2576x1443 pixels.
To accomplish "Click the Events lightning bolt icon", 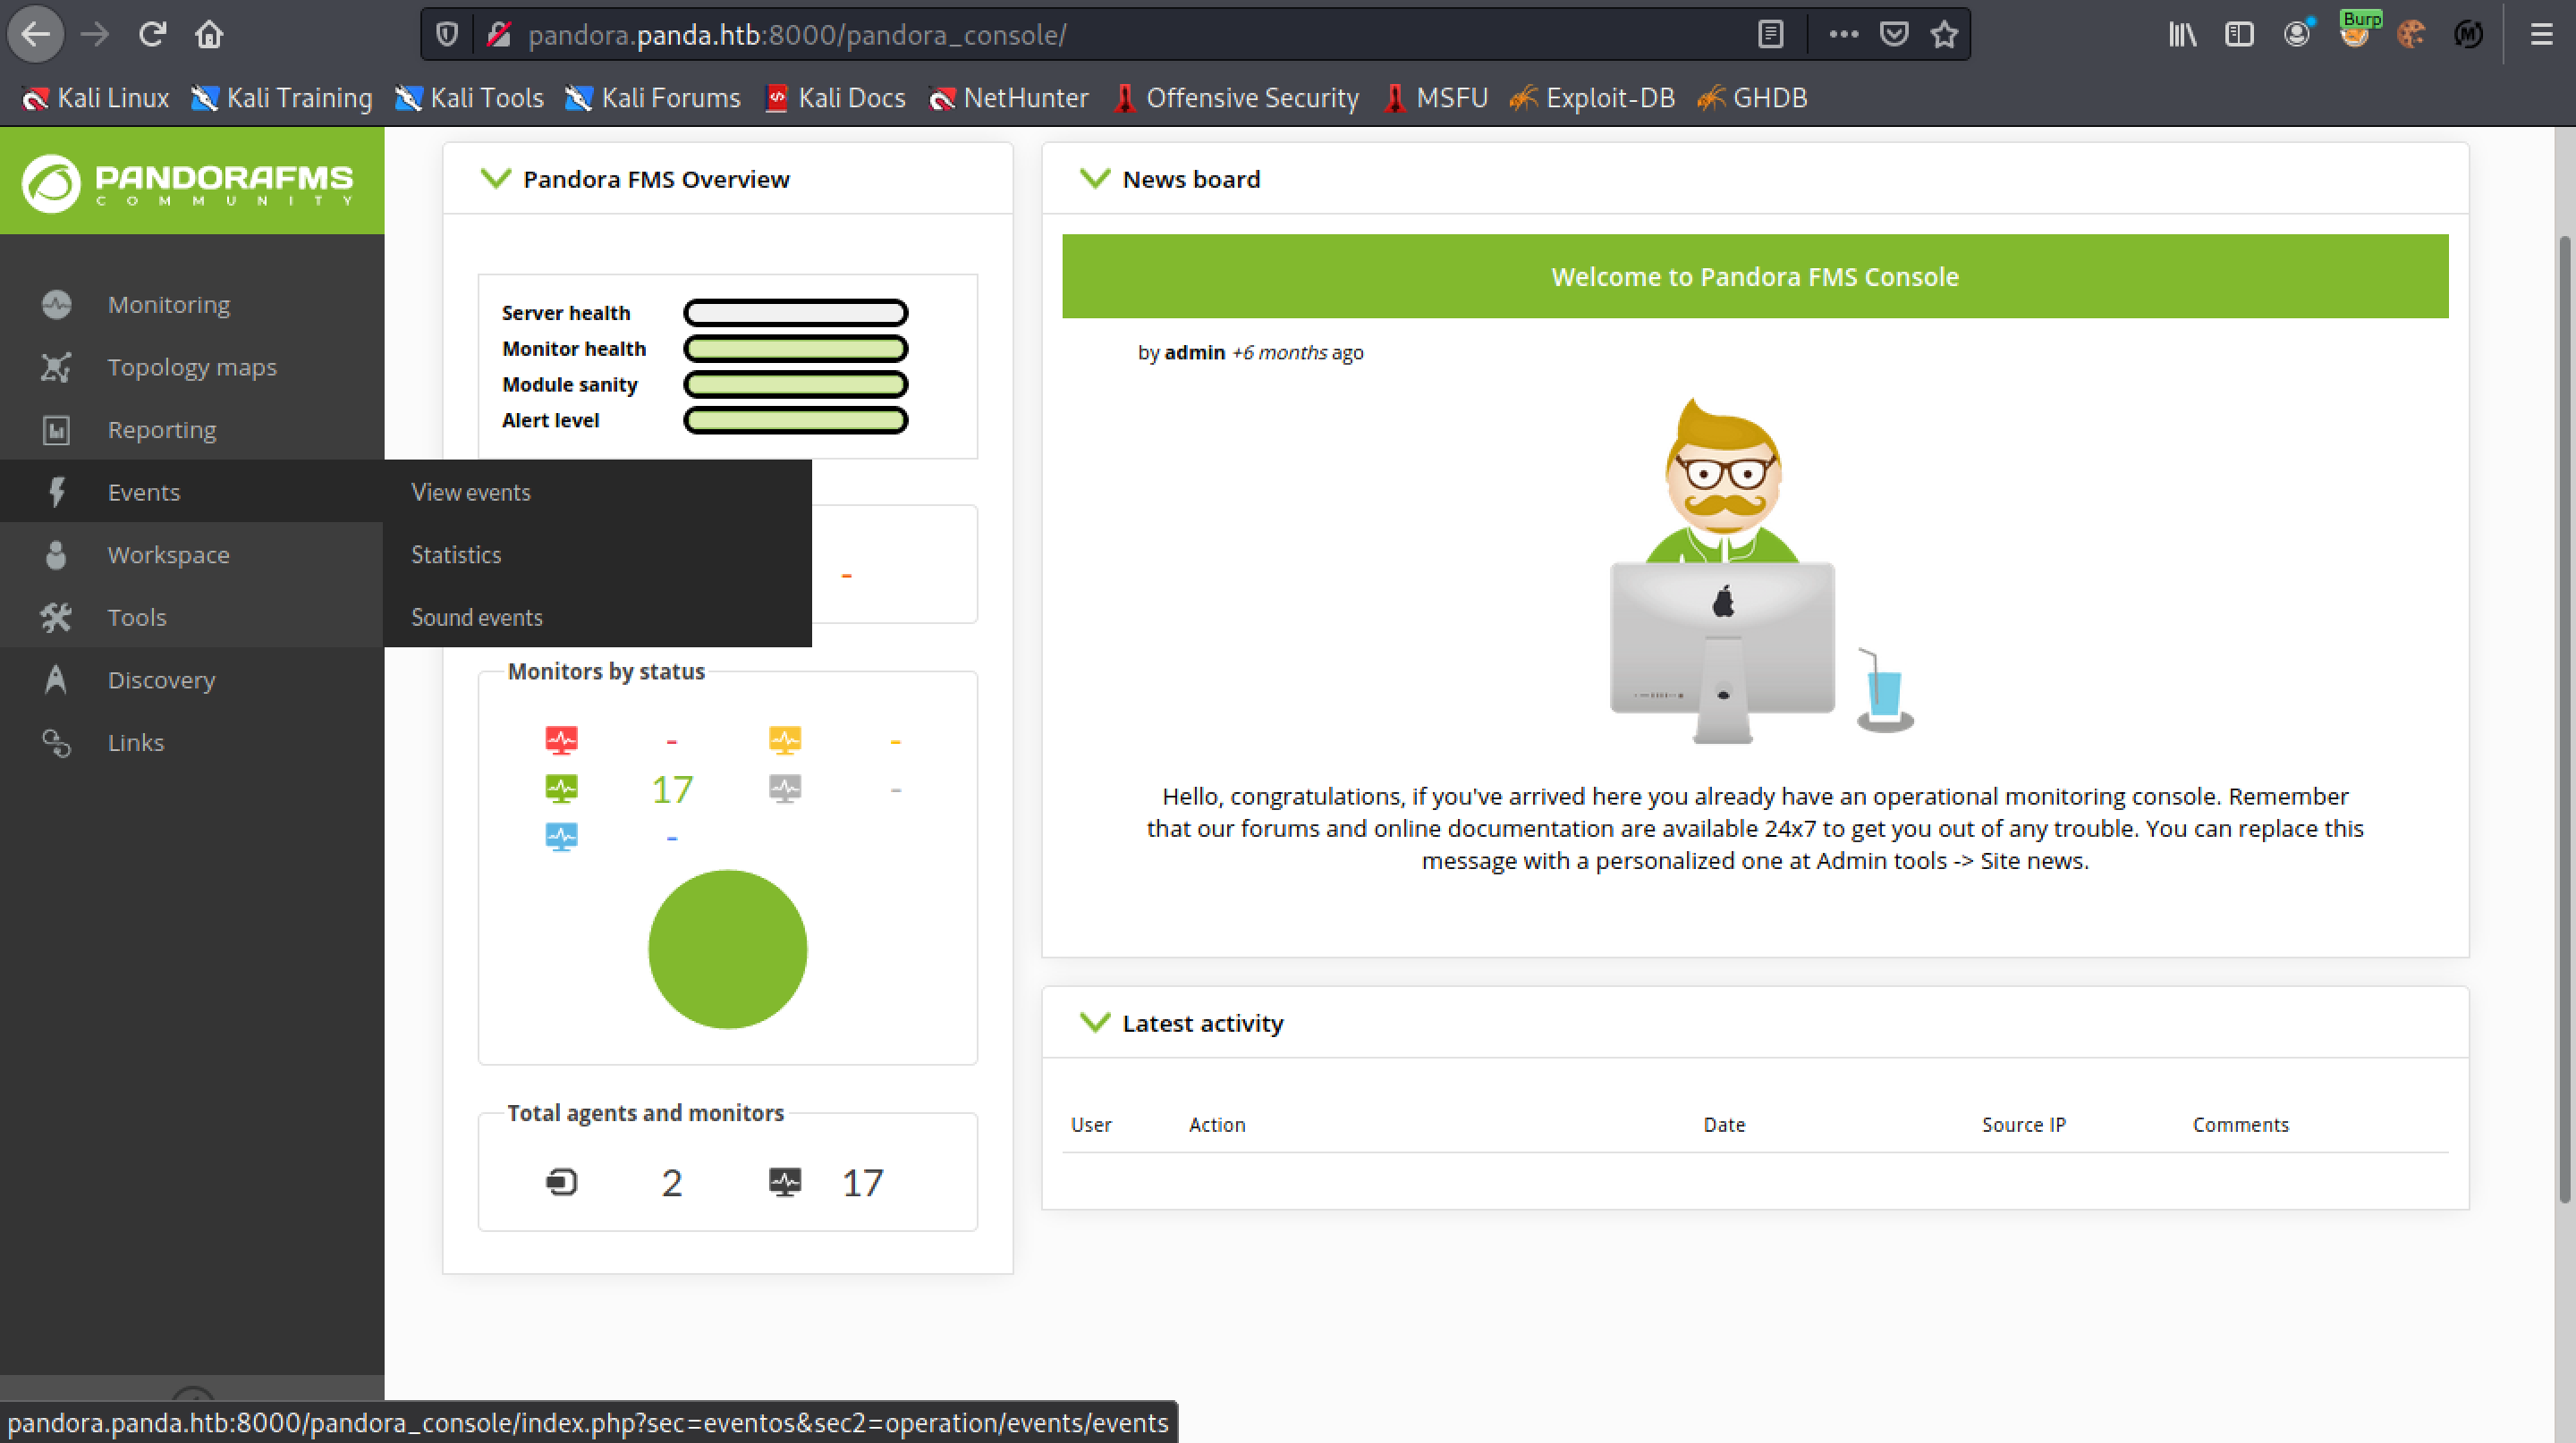I will pyautogui.click(x=56, y=492).
